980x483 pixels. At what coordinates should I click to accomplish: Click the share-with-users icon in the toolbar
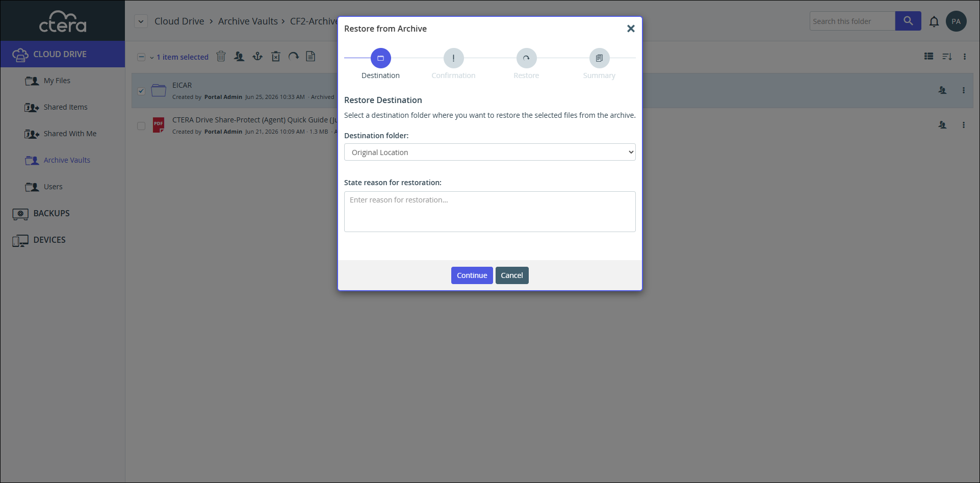pyautogui.click(x=239, y=56)
